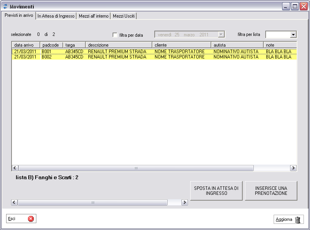Screen dimensions: 310x230
Task: Maximize the Movimenti window
Action: (295, 6)
